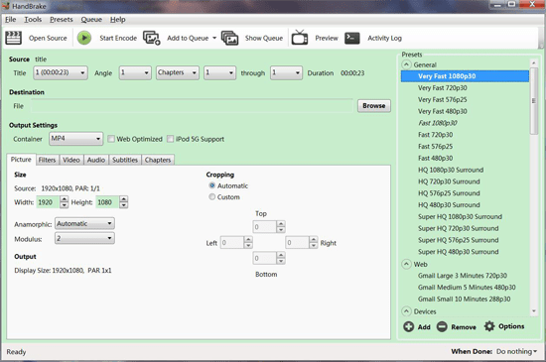Open the Modulus dropdown
The image size is (546, 362).
[84, 238]
